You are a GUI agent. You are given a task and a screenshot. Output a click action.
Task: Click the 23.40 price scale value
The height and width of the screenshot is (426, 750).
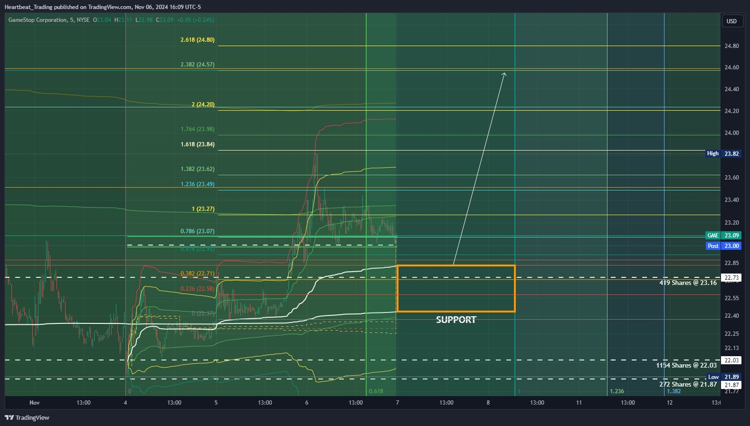[731, 200]
